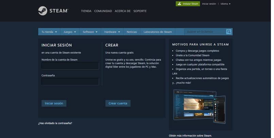Click 'Juega en cualquier plataforma compatible' text
Screen dimensions: 274x138
click(x=200, y=64)
